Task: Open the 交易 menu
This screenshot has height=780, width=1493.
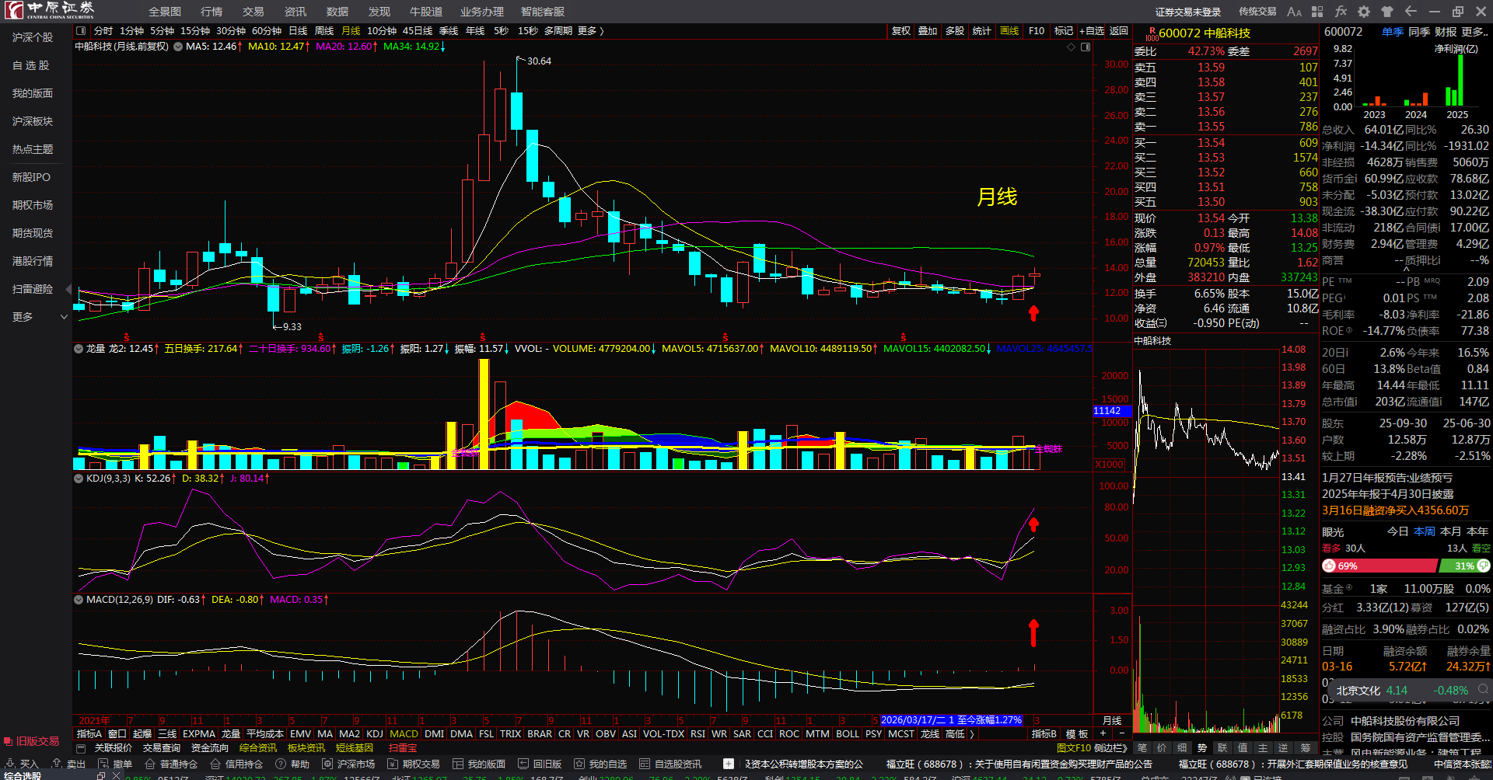Action: 253,12
